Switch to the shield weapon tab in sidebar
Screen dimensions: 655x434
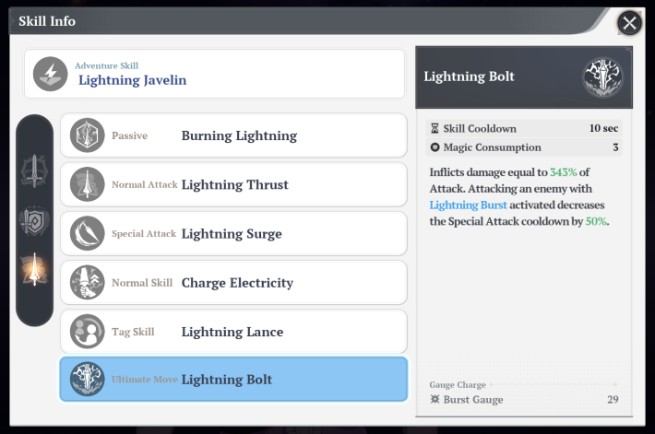34,220
